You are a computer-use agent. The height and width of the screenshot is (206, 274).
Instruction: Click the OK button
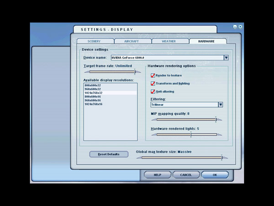pyautogui.click(x=215, y=175)
